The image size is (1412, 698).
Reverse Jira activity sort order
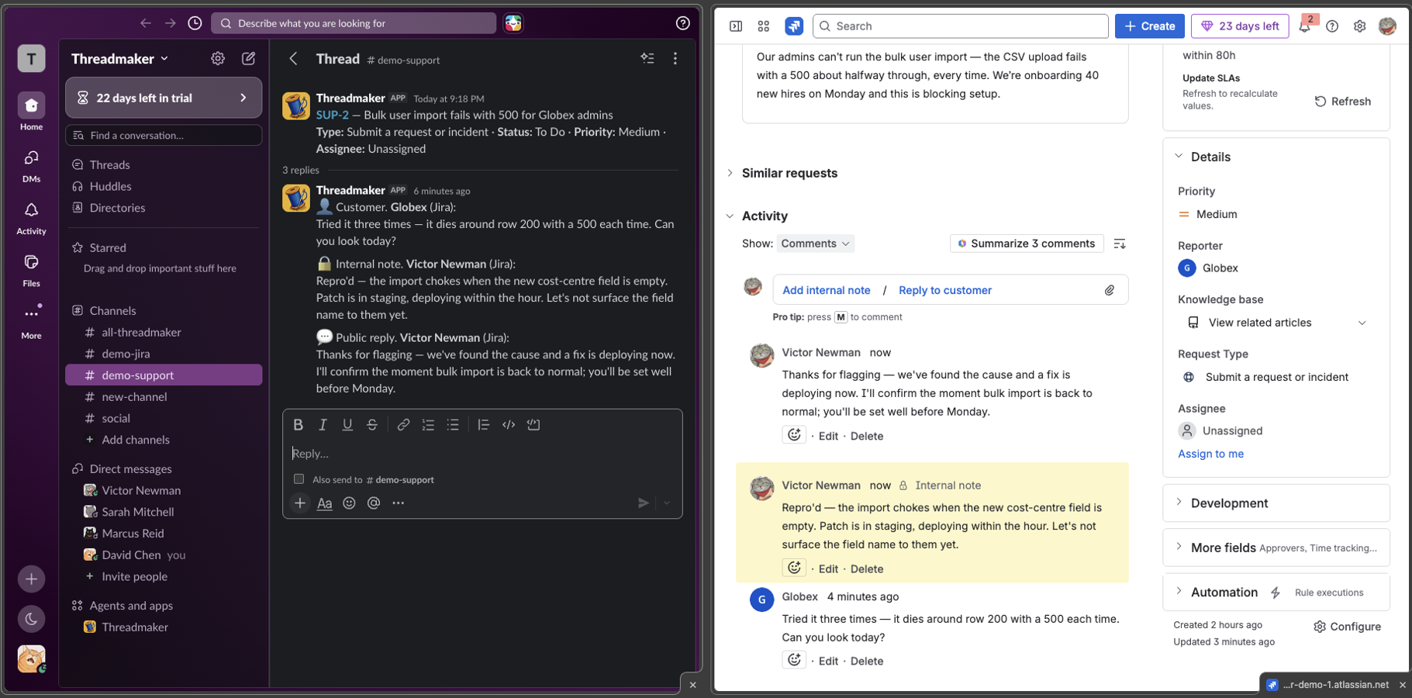[x=1120, y=244]
